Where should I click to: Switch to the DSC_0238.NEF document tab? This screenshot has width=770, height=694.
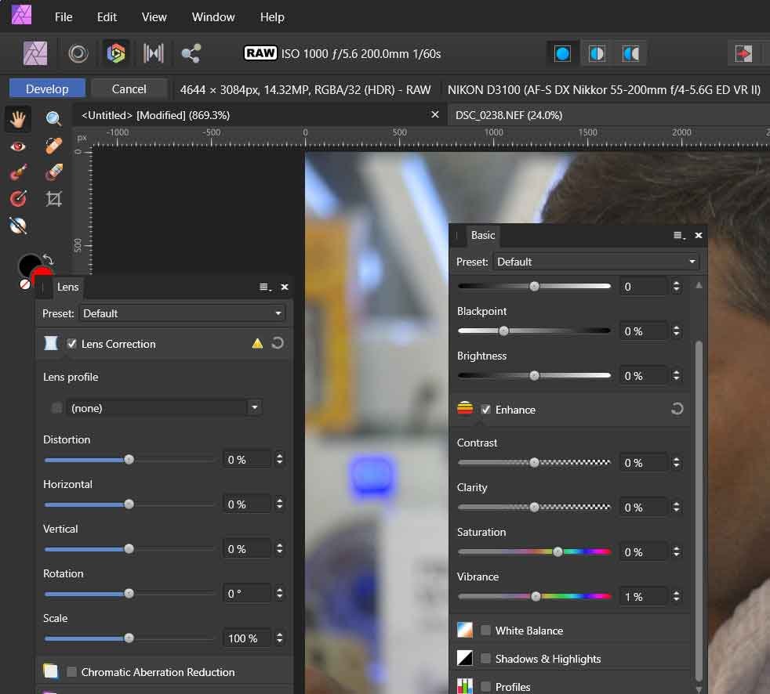click(x=509, y=115)
